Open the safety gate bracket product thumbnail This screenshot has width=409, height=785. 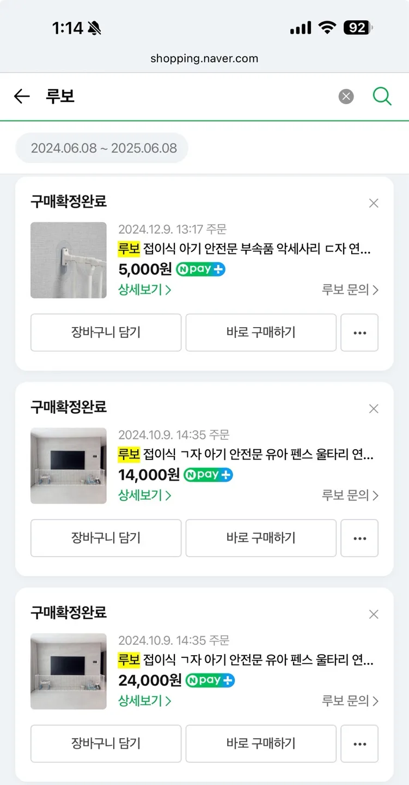point(69,260)
